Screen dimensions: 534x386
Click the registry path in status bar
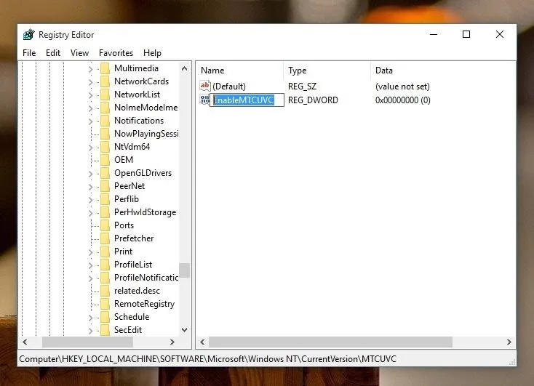coord(208,359)
